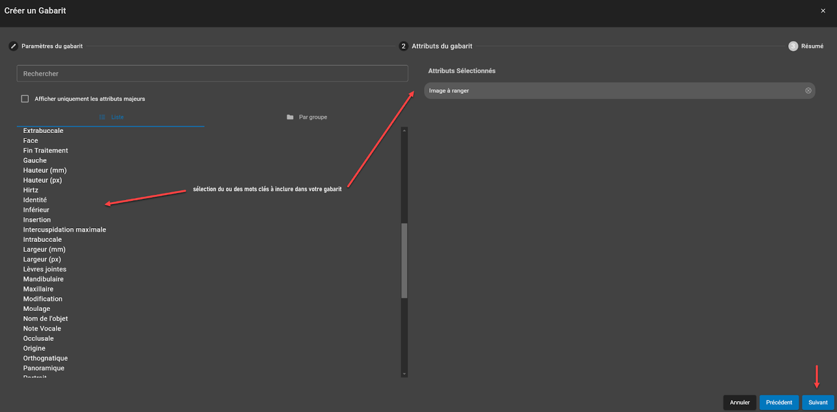Click the pencil icon for Paramètres du gabarit
Image resolution: width=837 pixels, height=412 pixels.
pos(14,46)
